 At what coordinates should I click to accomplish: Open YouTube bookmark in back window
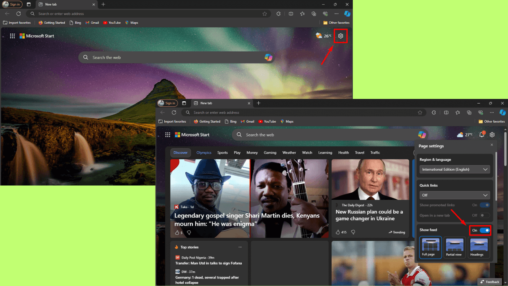112,23
